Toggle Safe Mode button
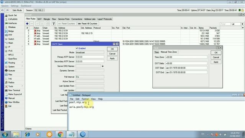Image resolution: width=245 pixels, height=138 pixels. pyautogui.click(x=17, y=10)
